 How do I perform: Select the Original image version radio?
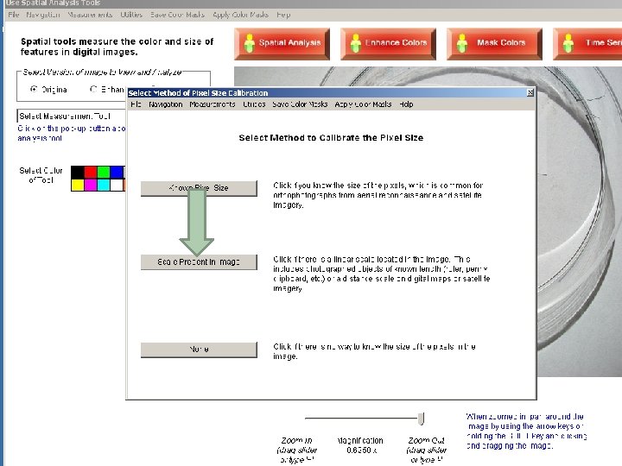coord(34,89)
